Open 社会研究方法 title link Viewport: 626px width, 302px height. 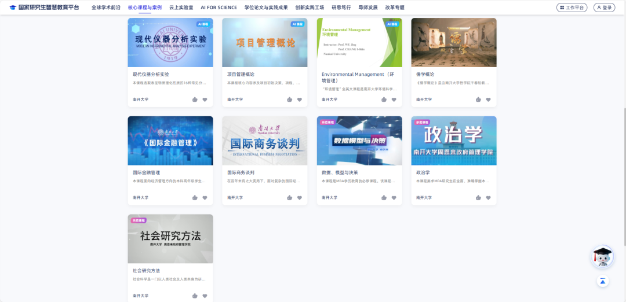147,271
